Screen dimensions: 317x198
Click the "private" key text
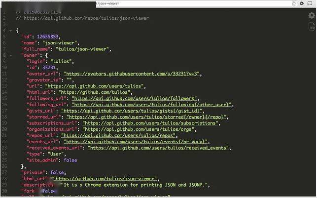coord(34,172)
